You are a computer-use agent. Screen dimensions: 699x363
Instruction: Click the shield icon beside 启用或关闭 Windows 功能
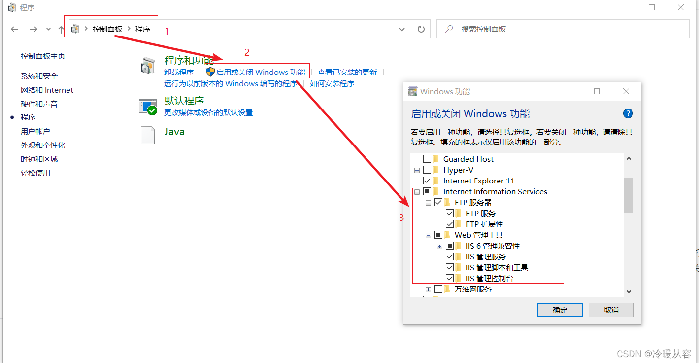210,72
